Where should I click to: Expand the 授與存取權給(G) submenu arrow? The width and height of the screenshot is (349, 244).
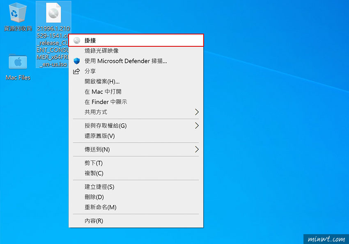pyautogui.click(x=197, y=125)
